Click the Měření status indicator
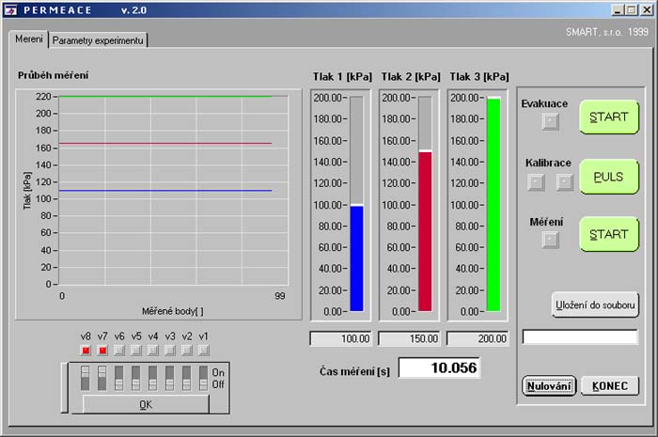This screenshot has width=658, height=437. coord(550,240)
